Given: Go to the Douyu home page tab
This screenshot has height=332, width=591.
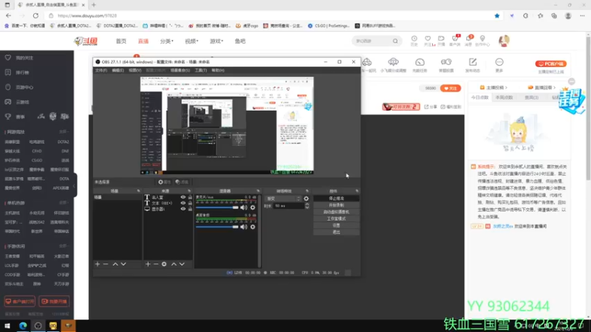Looking at the screenshot, I should 121,41.
